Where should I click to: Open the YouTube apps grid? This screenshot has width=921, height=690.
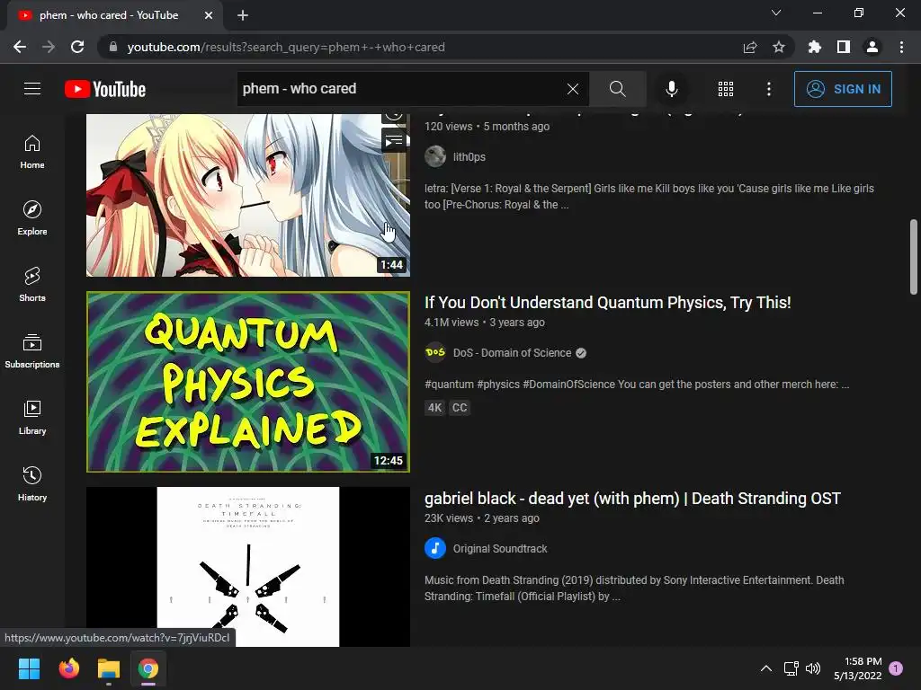[726, 89]
